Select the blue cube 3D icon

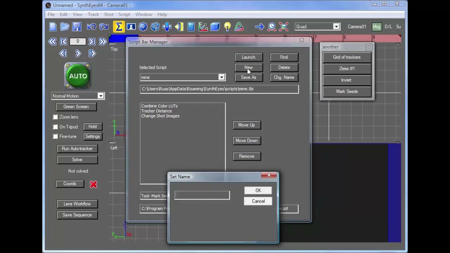[x=215, y=27]
